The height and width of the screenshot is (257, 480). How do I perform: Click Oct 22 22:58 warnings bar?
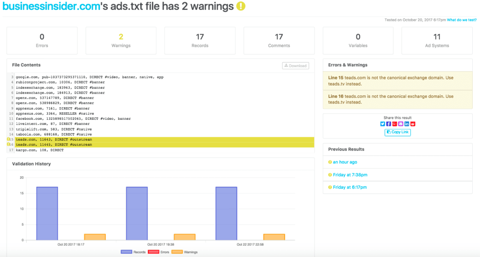click(x=274, y=237)
